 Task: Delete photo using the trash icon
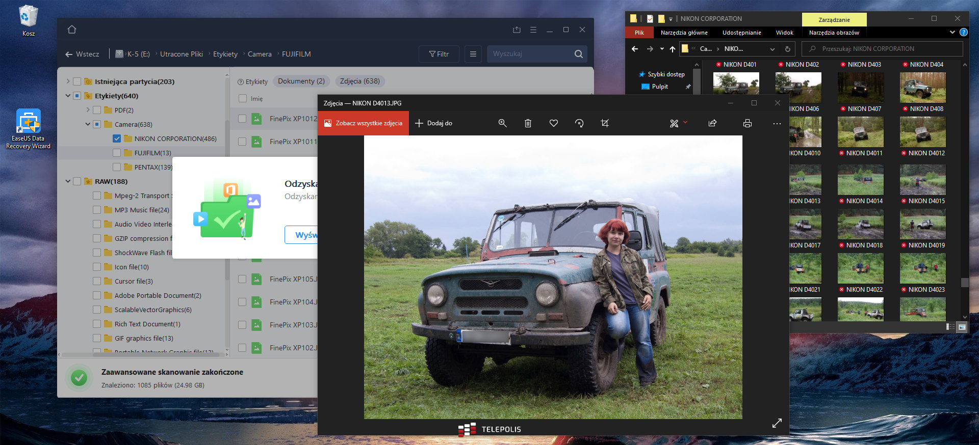coord(528,123)
